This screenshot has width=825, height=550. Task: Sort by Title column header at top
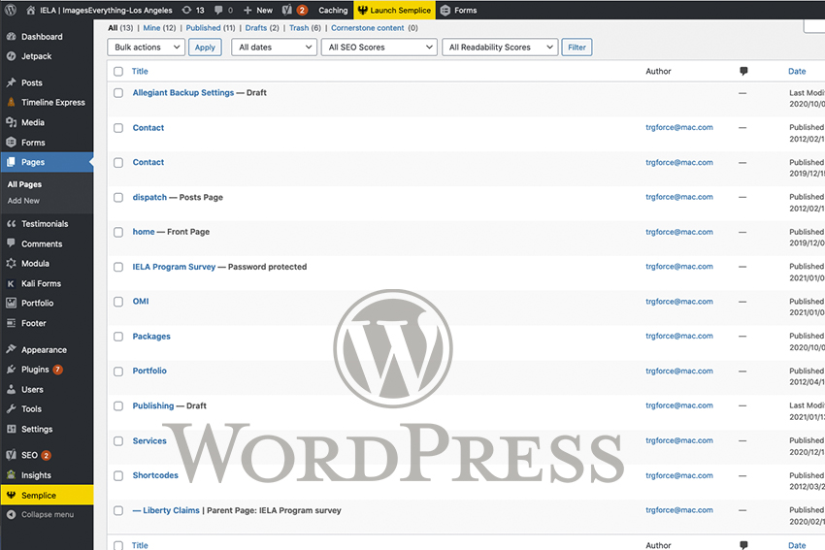click(x=140, y=72)
